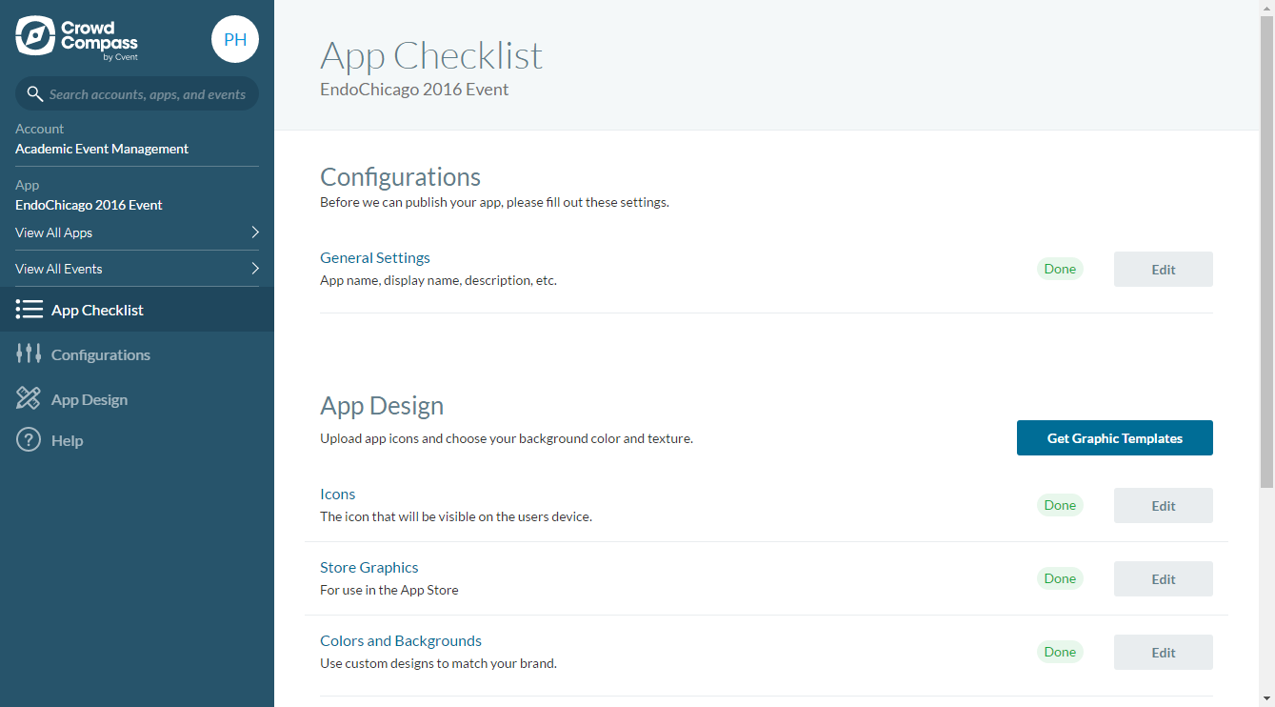Expand View All Apps chevron
This screenshot has width=1275, height=707.
point(254,232)
